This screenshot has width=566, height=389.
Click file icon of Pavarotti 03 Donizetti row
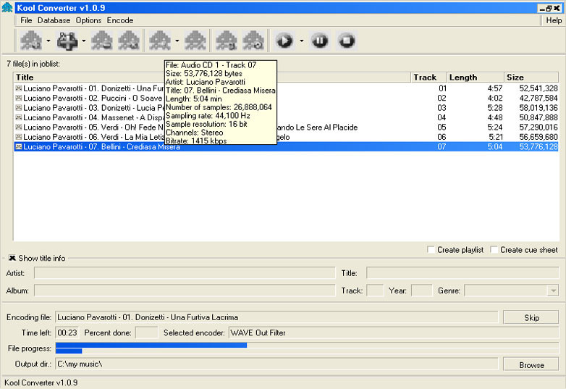[x=19, y=108]
